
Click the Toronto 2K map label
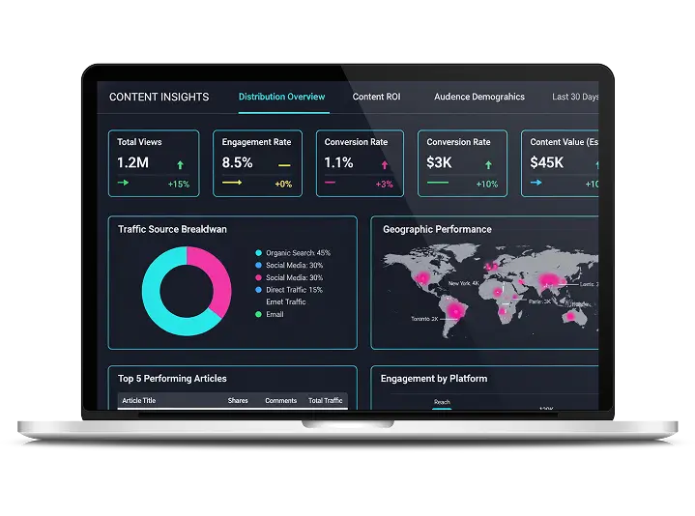424,319
